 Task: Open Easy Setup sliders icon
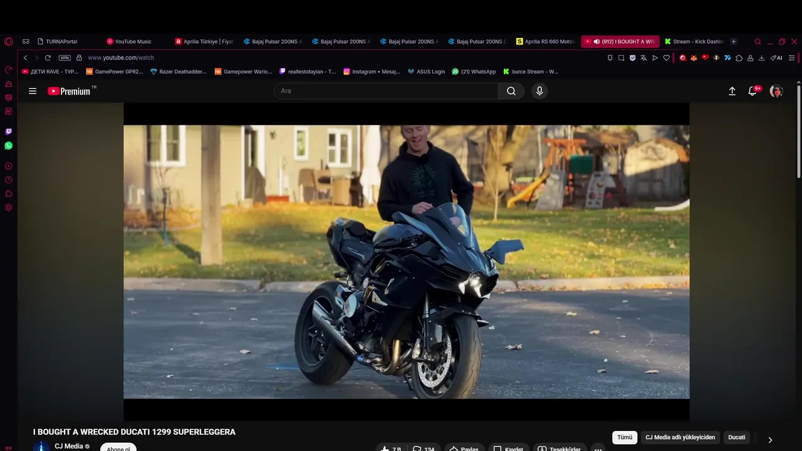pos(791,58)
